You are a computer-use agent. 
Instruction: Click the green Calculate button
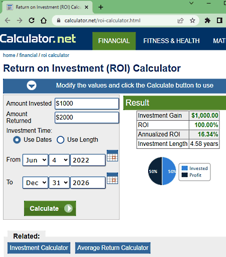click(50, 208)
